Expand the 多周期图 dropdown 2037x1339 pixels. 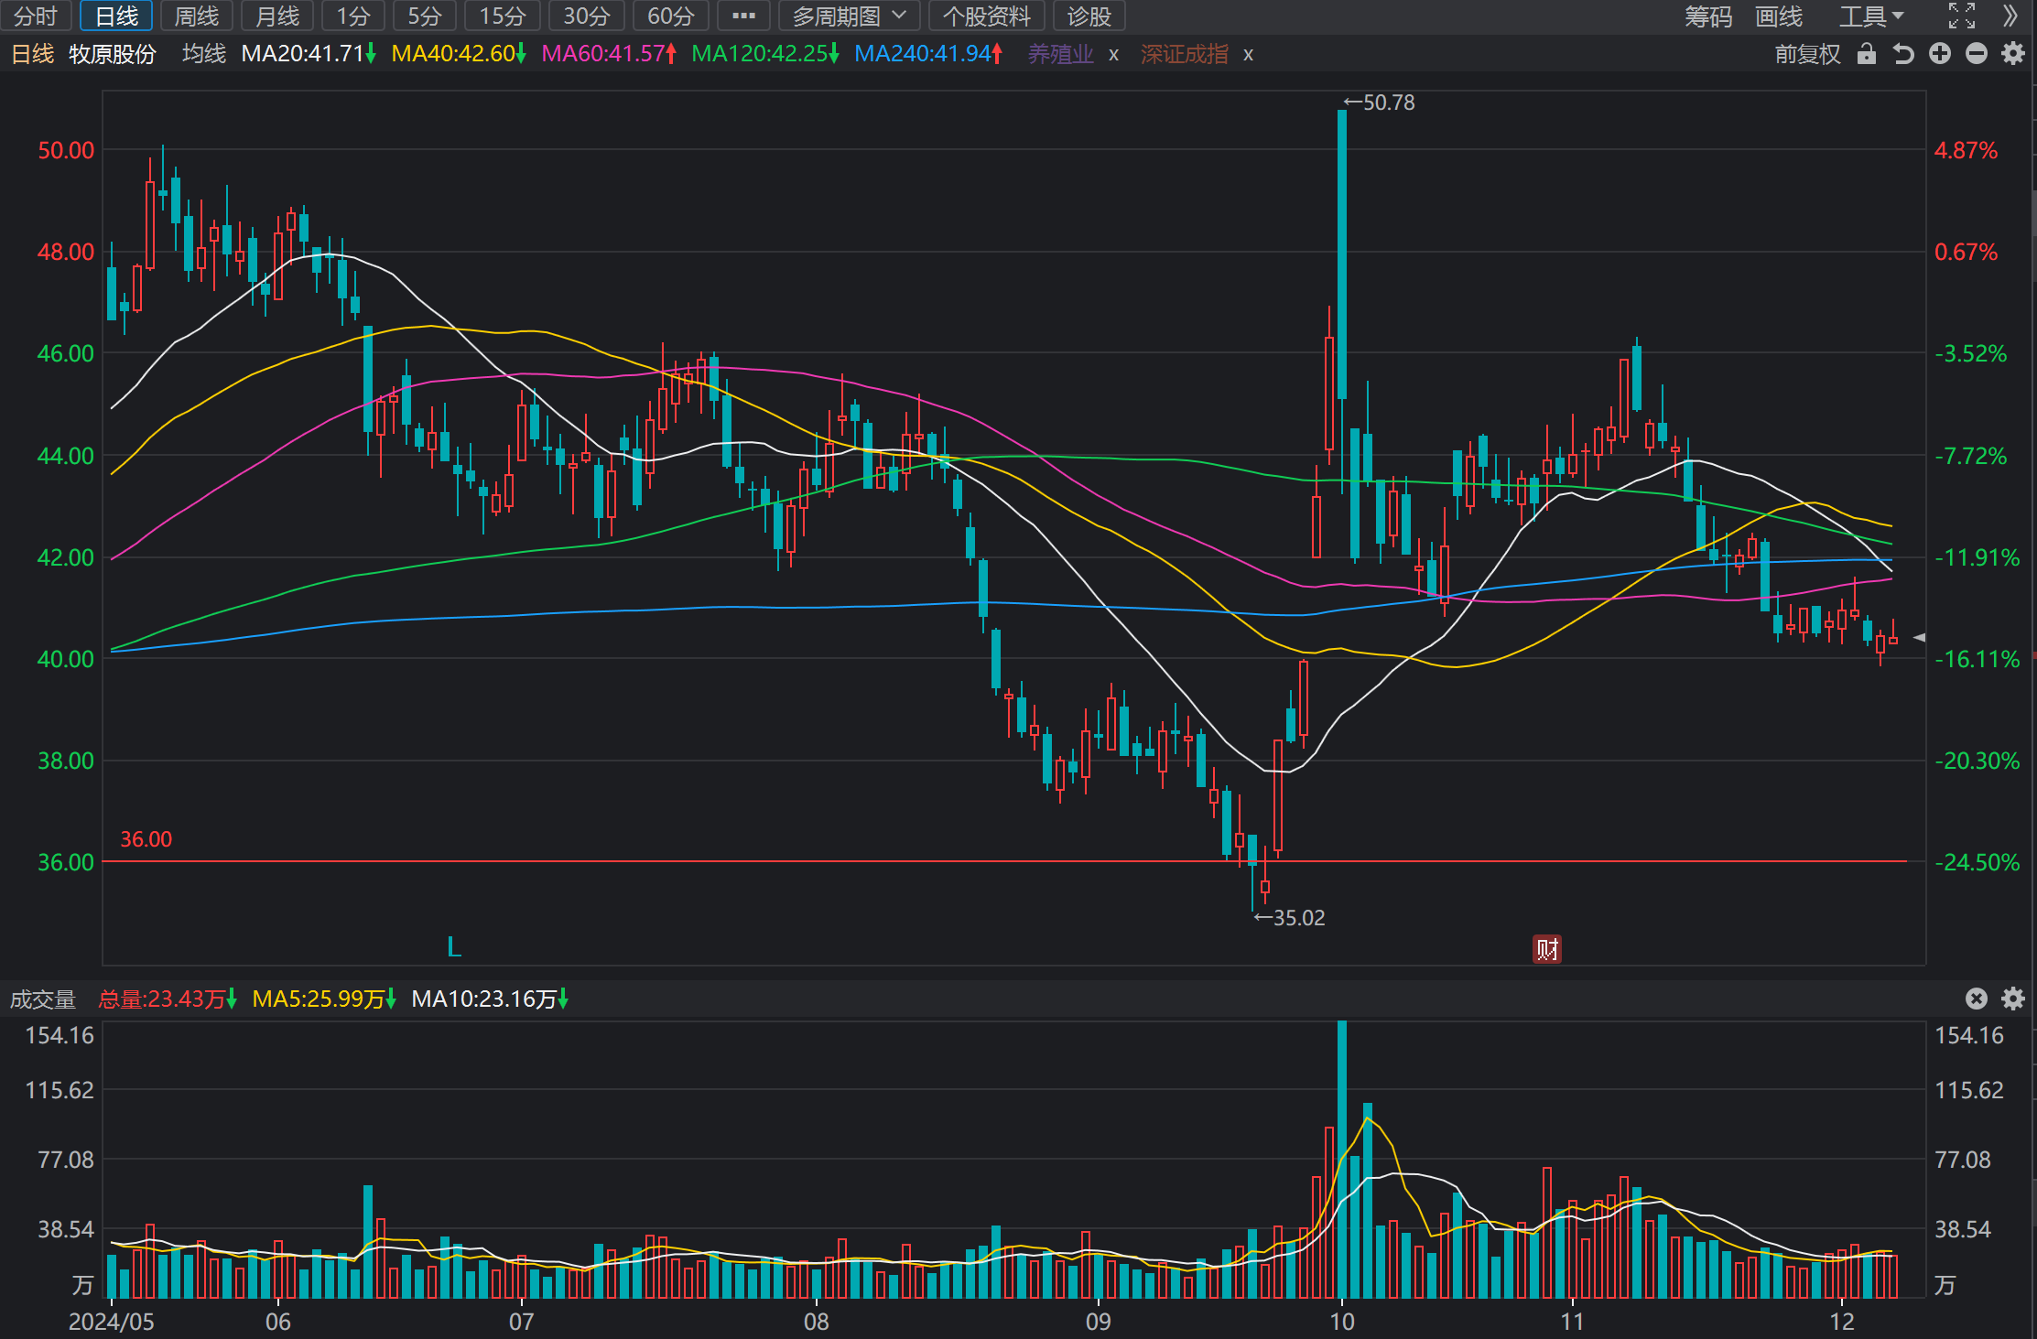850,16
